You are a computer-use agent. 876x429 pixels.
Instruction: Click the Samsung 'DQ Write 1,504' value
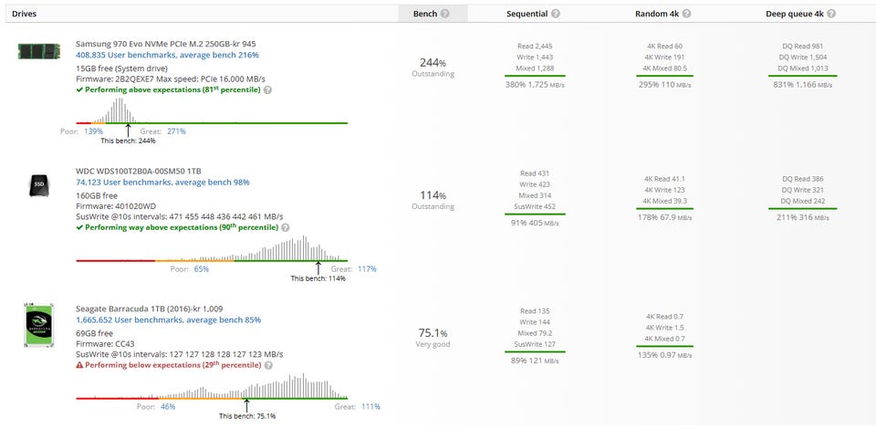point(803,58)
